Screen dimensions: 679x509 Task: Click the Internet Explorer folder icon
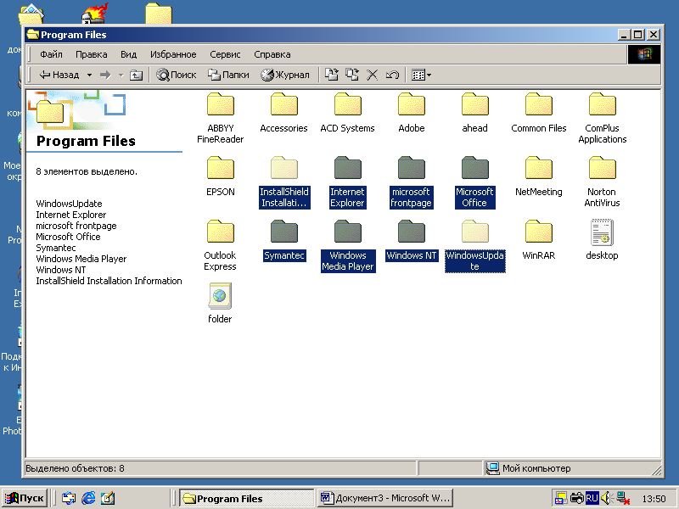pos(347,168)
